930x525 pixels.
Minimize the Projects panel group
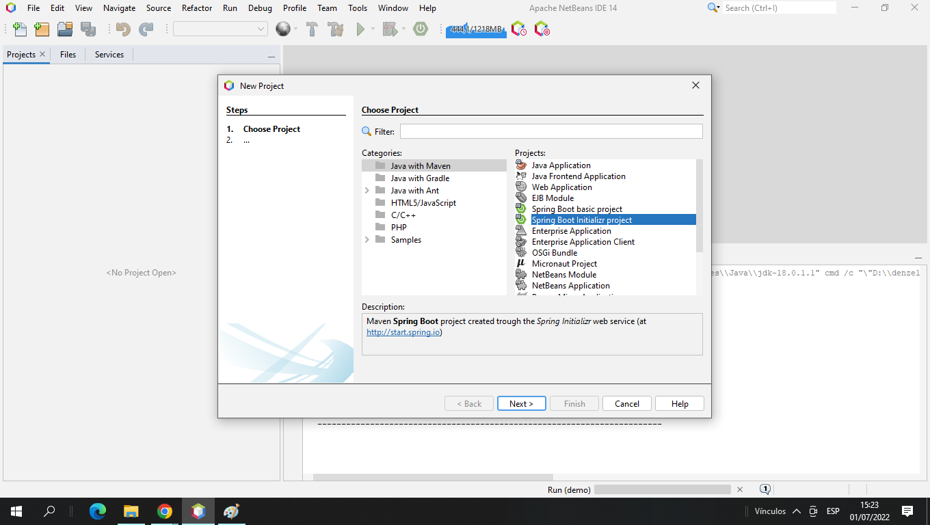pyautogui.click(x=271, y=56)
